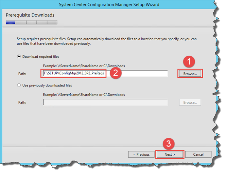Cancel the setup wizard
Image resolution: width=226 pixels, height=174 pixels.
click(x=198, y=154)
